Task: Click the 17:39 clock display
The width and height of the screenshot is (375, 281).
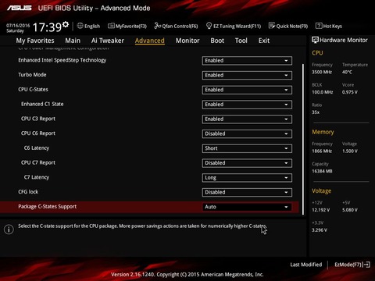Action: (47, 27)
